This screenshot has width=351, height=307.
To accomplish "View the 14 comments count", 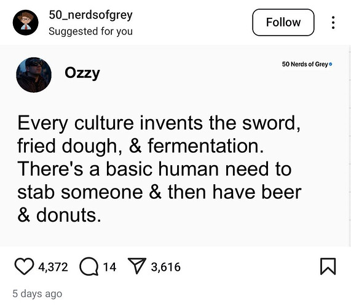I will coord(109,267).
